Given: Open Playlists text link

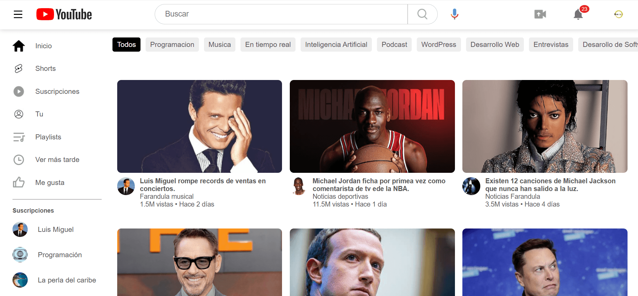Looking at the screenshot, I should 48,137.
